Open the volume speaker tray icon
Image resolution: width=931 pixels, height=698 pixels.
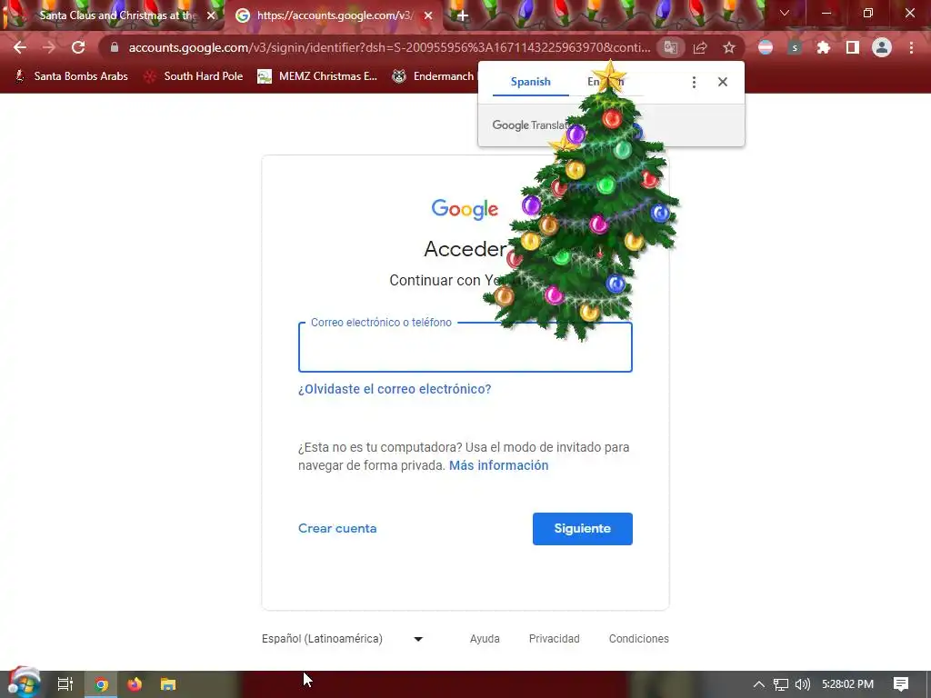coord(803,684)
